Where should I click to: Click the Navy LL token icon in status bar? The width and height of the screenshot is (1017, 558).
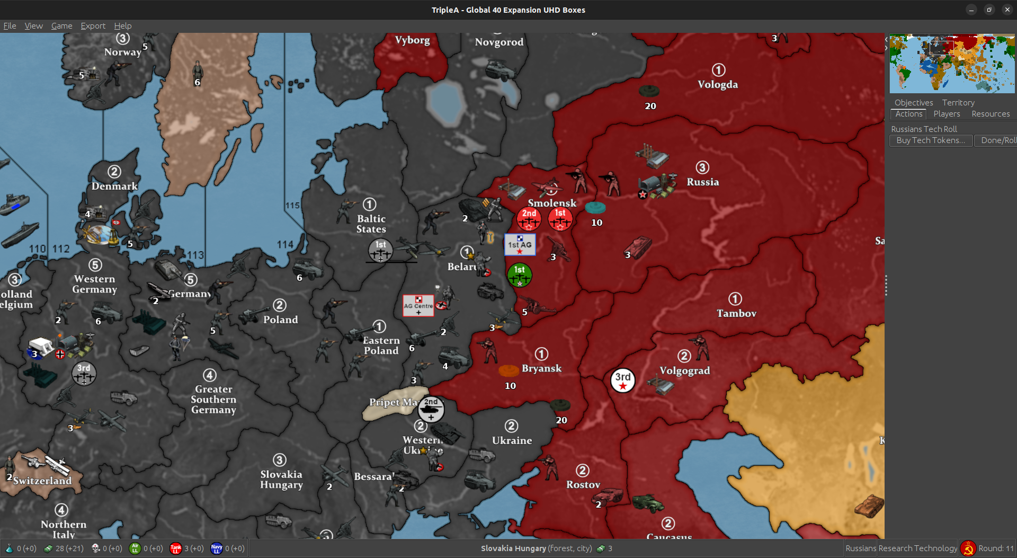tap(216, 548)
